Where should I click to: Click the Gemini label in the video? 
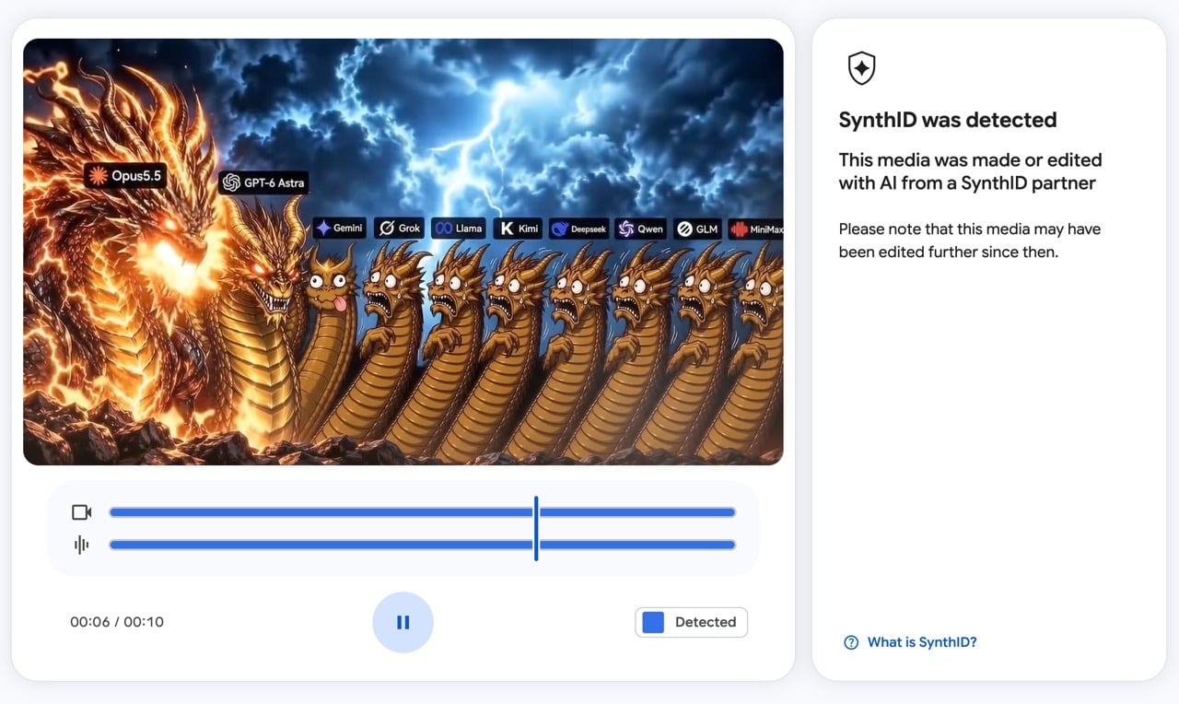[340, 228]
